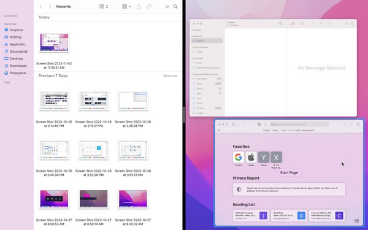Go back with the Finder back arrow
Image resolution: width=368 pixels, height=230 pixels.
pos(41,7)
